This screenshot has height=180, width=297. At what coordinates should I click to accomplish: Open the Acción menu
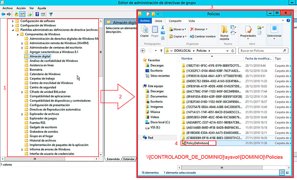point(21,8)
